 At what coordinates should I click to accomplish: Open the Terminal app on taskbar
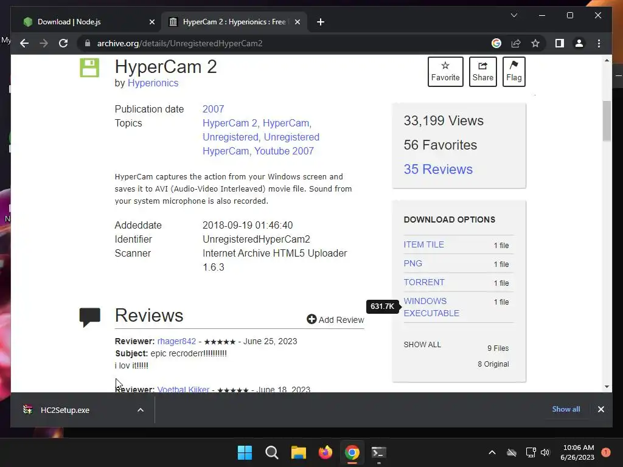pos(378,452)
